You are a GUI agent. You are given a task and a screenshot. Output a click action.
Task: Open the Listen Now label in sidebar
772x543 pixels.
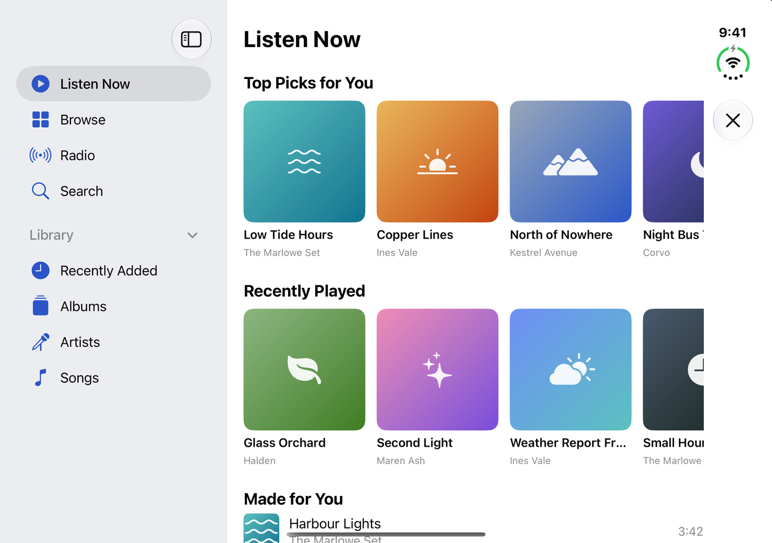95,84
